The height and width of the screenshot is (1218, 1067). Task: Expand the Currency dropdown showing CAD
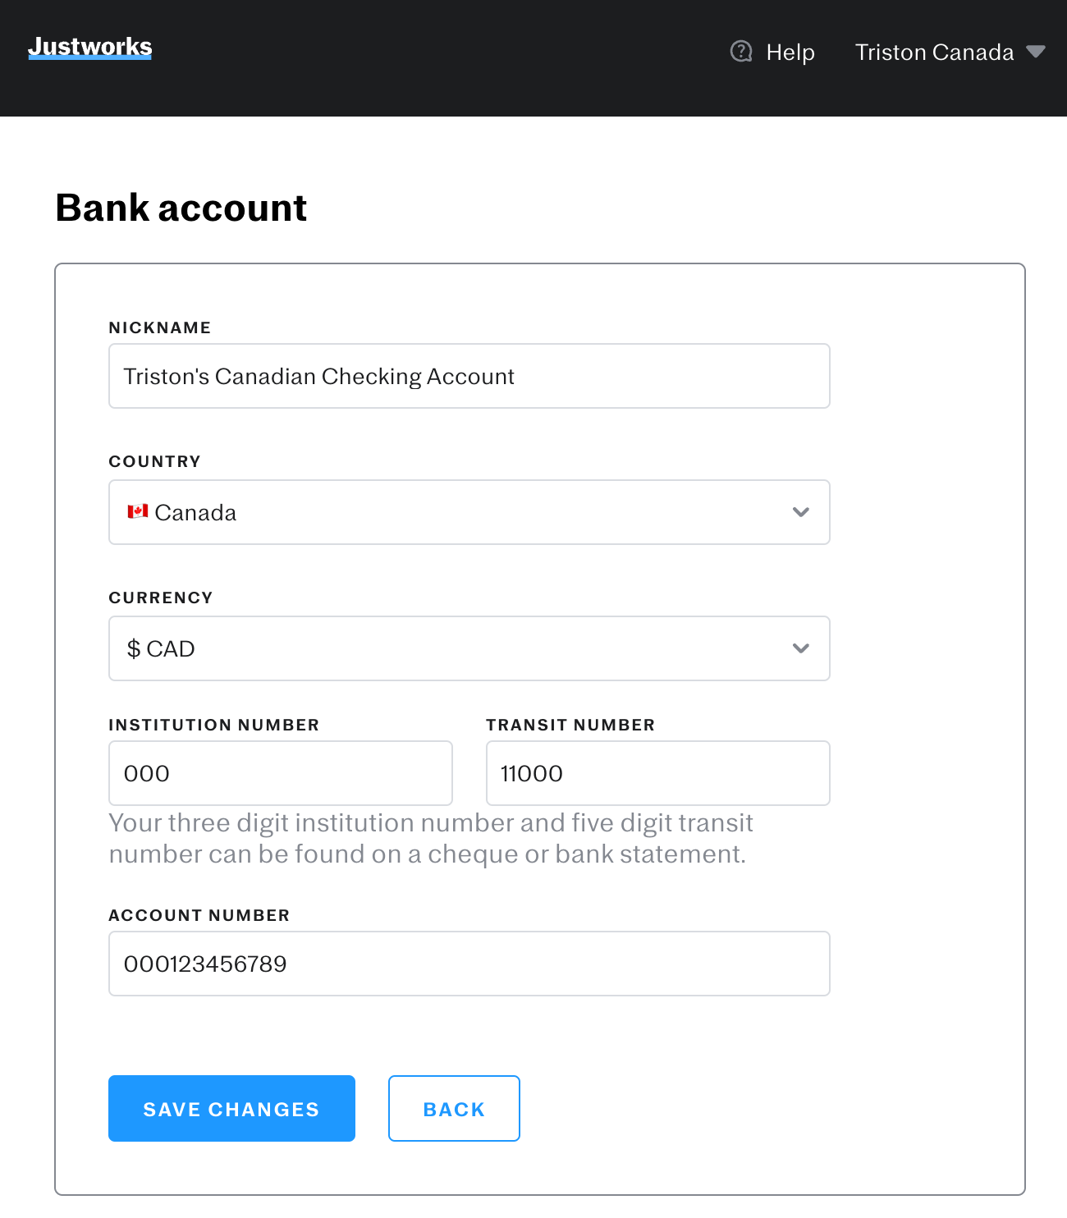pyautogui.click(x=469, y=648)
